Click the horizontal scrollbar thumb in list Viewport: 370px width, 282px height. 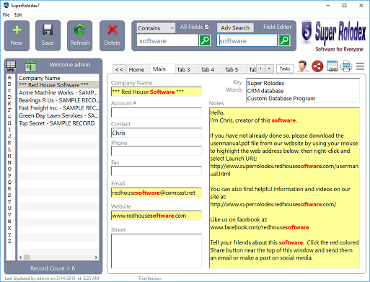tap(27, 257)
